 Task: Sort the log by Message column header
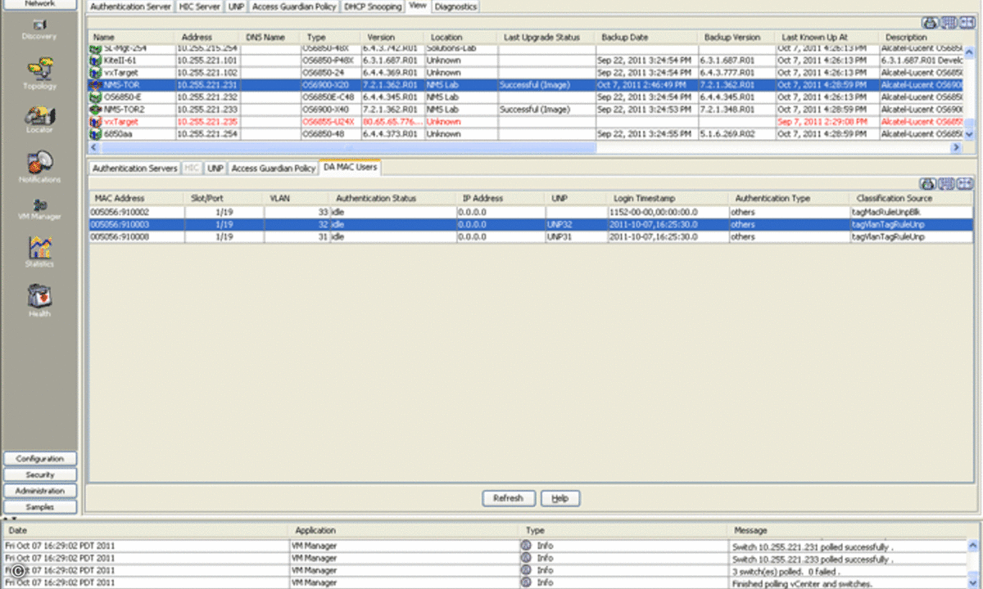(848, 531)
